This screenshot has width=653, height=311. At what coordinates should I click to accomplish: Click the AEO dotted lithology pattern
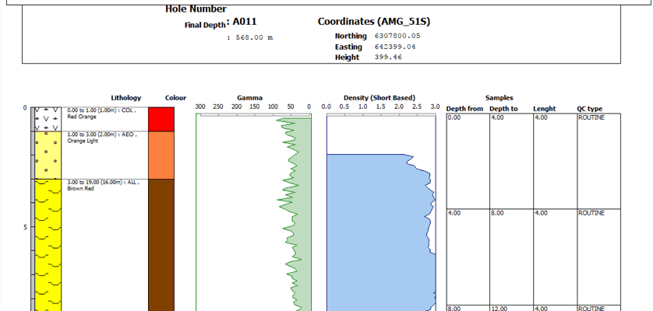point(46,155)
